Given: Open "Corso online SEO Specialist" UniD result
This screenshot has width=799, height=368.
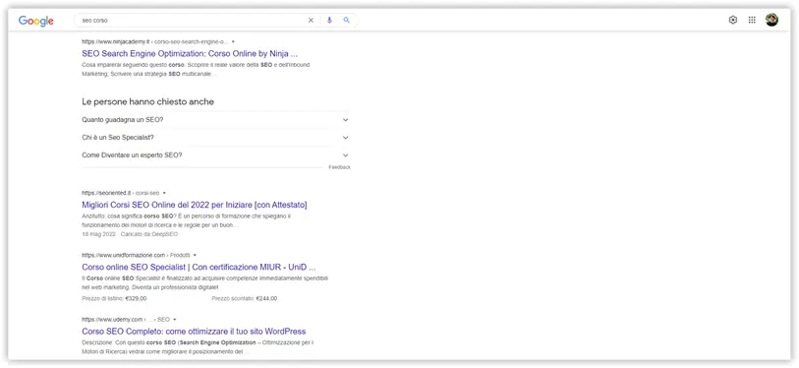Looking at the screenshot, I should (x=199, y=267).
